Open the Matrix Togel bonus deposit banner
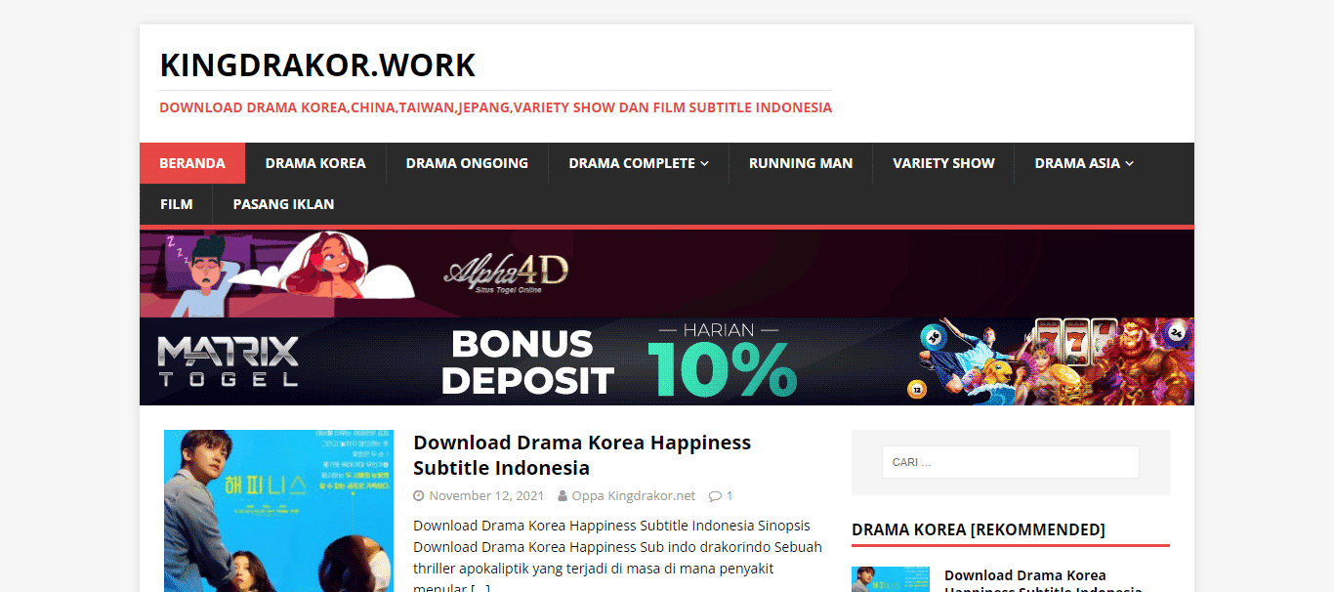 [667, 361]
